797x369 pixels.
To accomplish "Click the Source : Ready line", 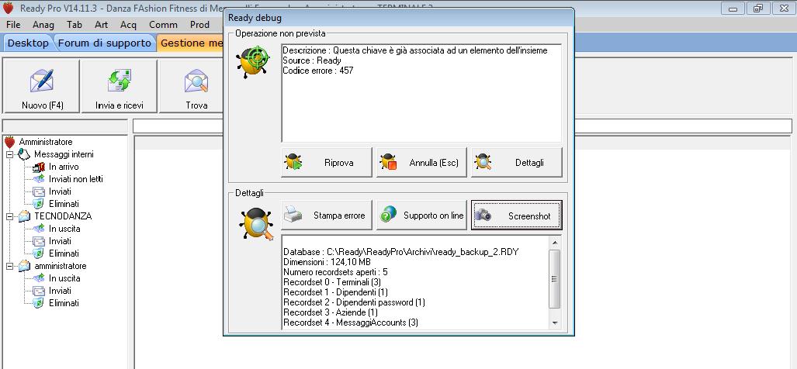I will pos(311,60).
